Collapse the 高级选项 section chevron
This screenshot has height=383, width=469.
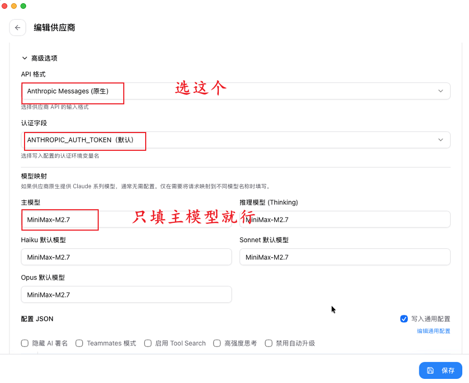pos(25,58)
